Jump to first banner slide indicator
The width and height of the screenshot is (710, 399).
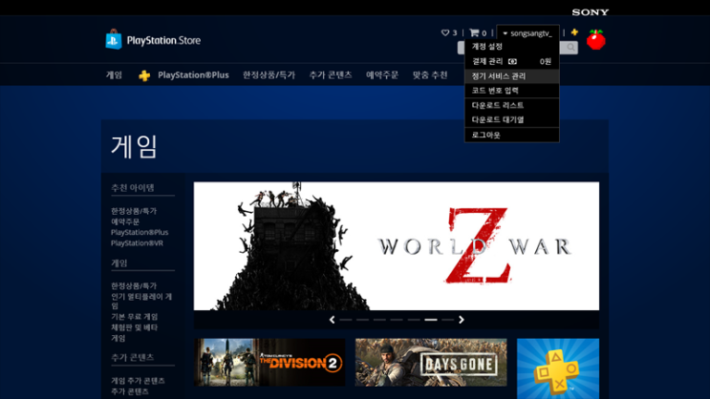pyautogui.click(x=346, y=320)
